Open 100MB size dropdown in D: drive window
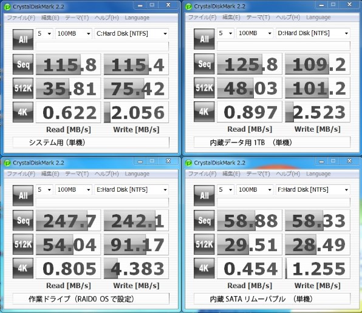The image size is (362, 313). (255, 33)
